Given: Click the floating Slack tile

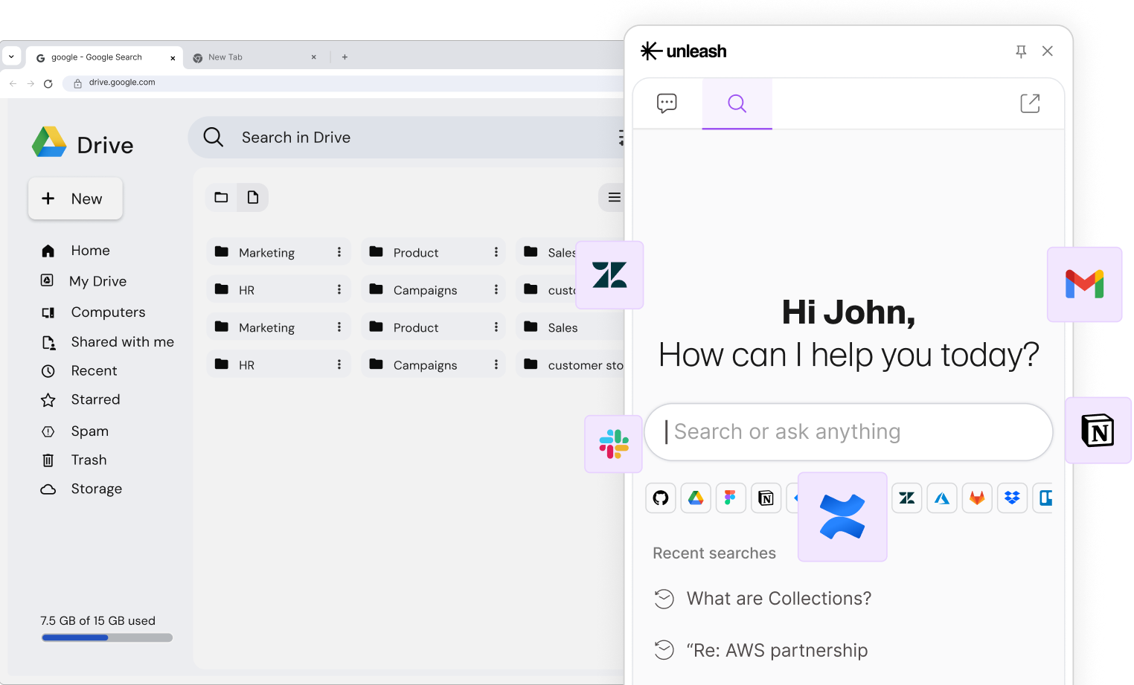Looking at the screenshot, I should (x=614, y=444).
